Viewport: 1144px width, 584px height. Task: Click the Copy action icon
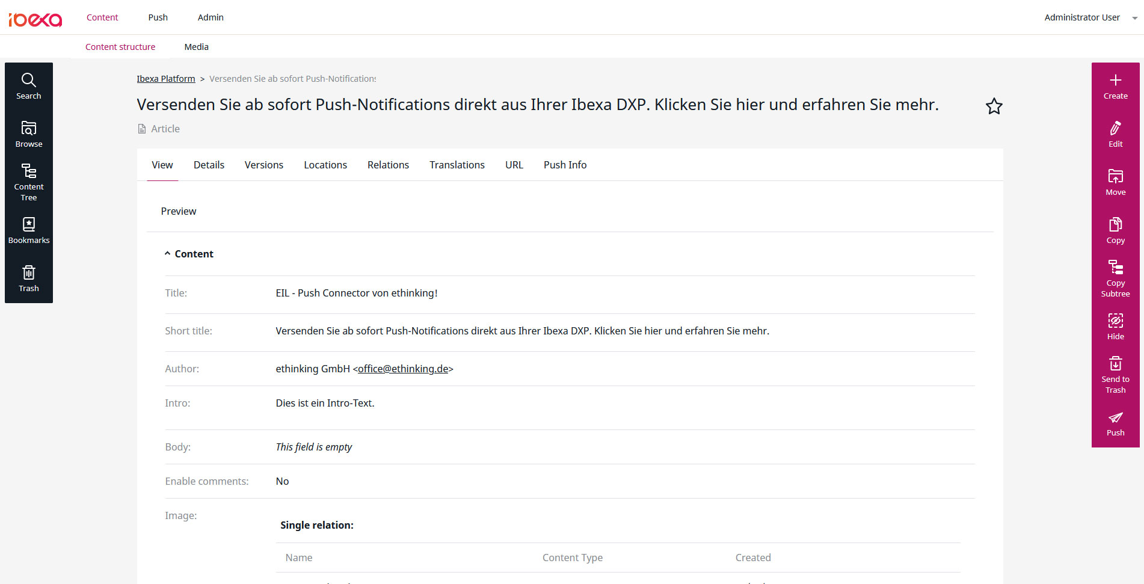1115,231
